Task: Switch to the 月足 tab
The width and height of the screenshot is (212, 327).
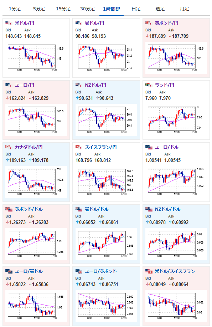Action: (184, 9)
